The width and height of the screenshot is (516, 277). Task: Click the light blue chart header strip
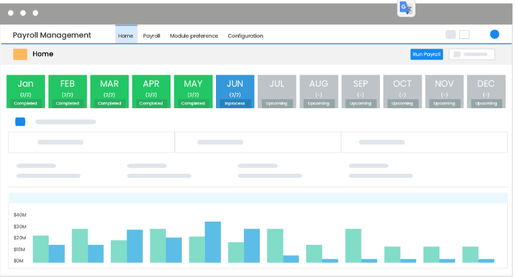[258, 198]
